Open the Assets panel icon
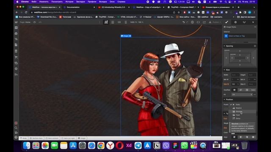Viewport: 271px width, 152px height. point(16,63)
